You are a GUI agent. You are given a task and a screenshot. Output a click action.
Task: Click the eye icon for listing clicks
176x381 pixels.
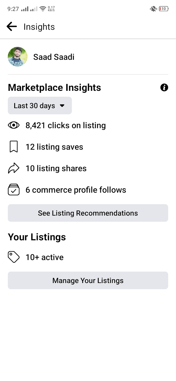click(x=13, y=125)
